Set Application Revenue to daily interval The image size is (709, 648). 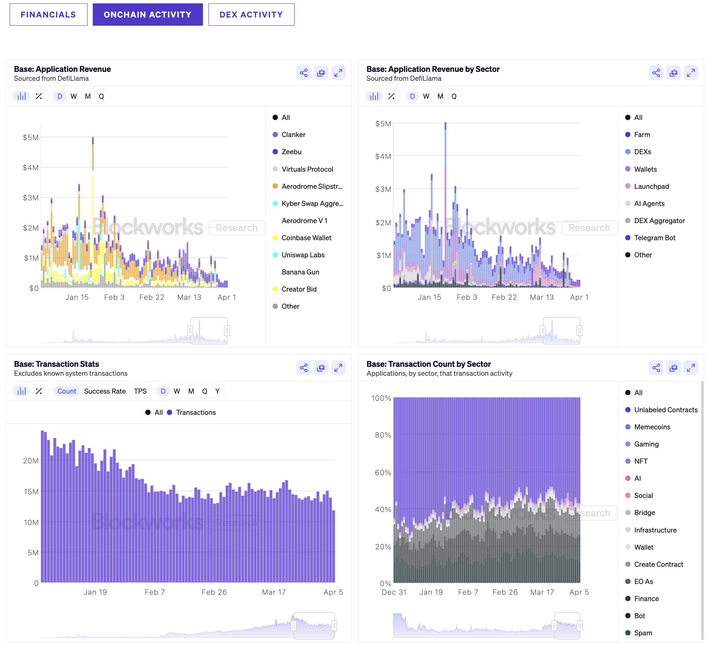60,96
